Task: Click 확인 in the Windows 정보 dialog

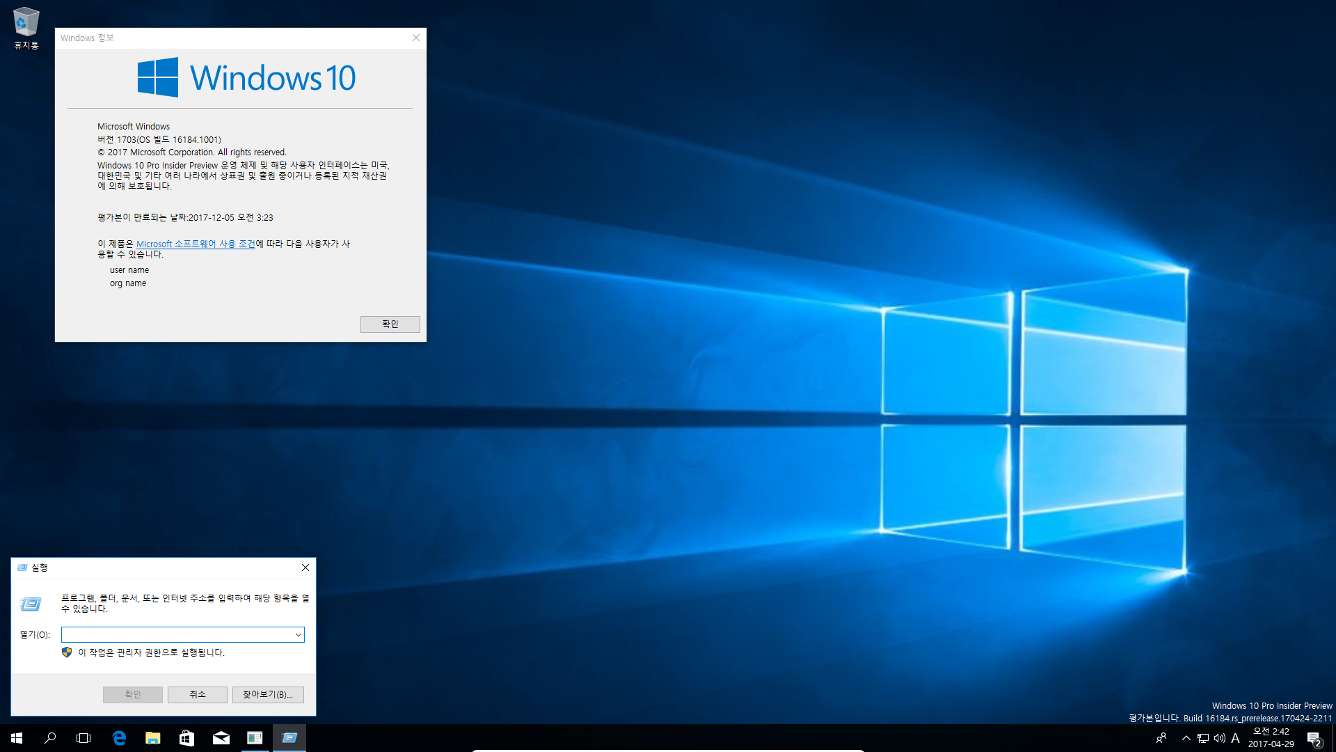Action: coord(390,324)
